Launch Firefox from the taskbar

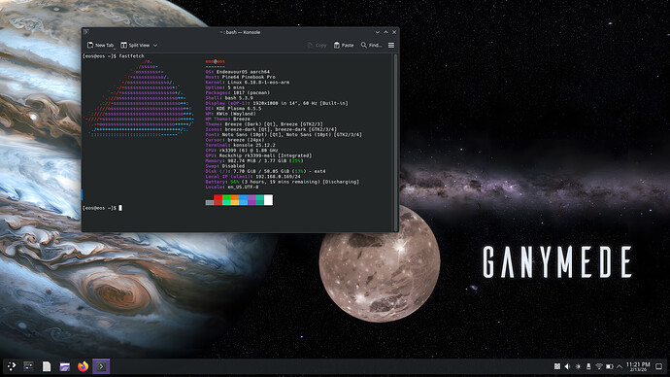coord(83,366)
